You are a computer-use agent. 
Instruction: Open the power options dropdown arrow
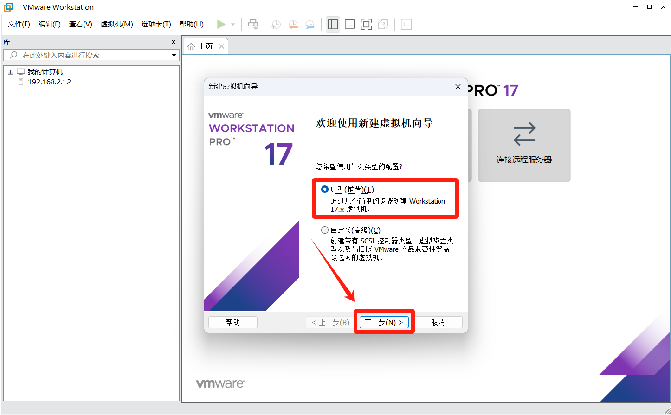233,24
